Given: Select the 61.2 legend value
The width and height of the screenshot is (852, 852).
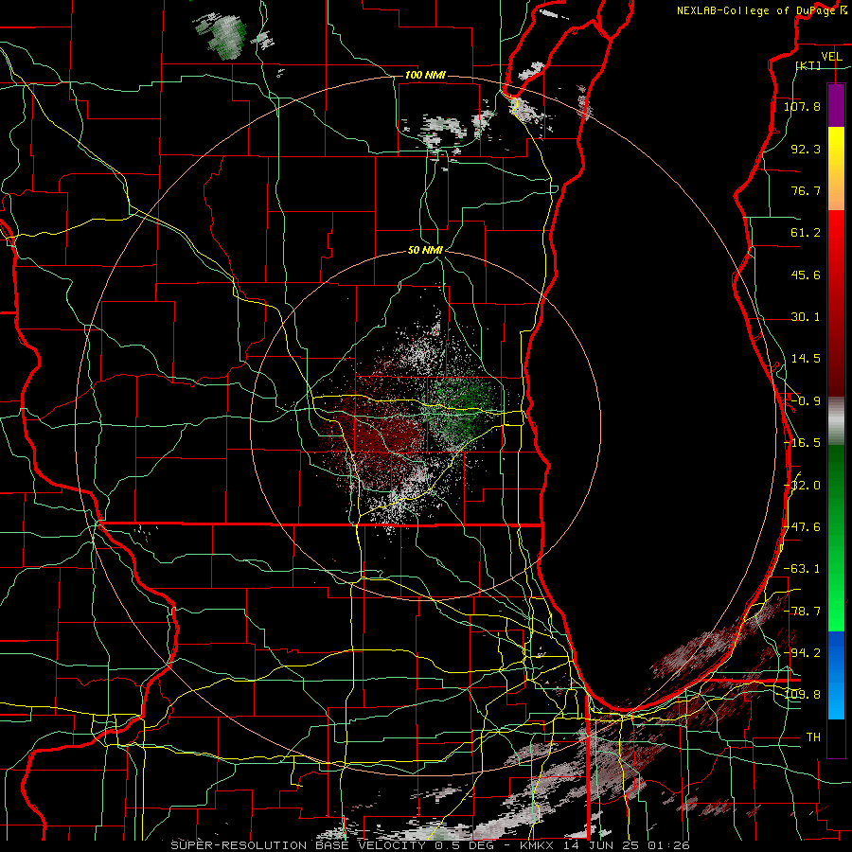Looking at the screenshot, I should (806, 233).
